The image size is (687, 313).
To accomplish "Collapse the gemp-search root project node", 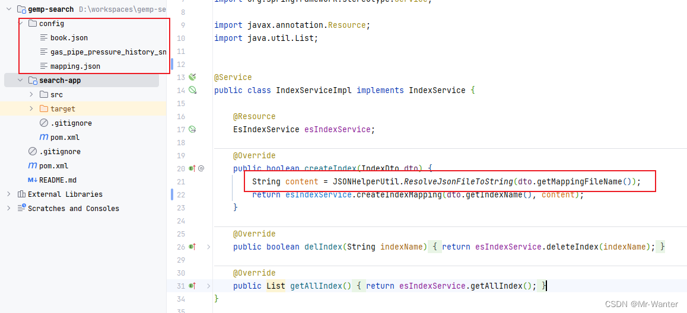I will pos(9,9).
